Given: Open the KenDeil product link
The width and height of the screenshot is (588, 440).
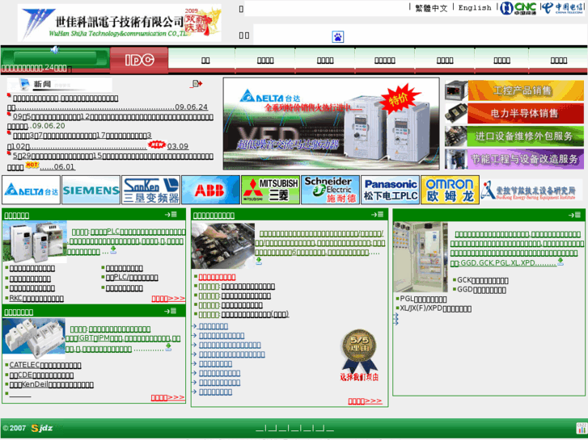Looking at the screenshot, I should click(52, 384).
